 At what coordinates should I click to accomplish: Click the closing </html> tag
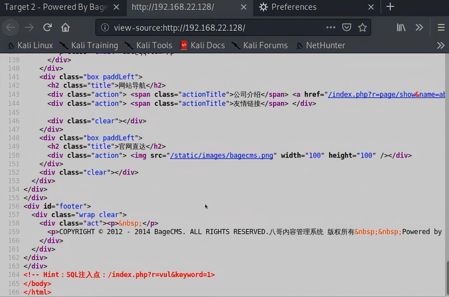coord(37,292)
